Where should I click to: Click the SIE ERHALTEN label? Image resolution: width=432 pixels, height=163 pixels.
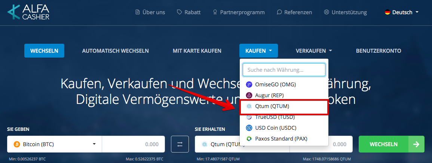point(210,129)
